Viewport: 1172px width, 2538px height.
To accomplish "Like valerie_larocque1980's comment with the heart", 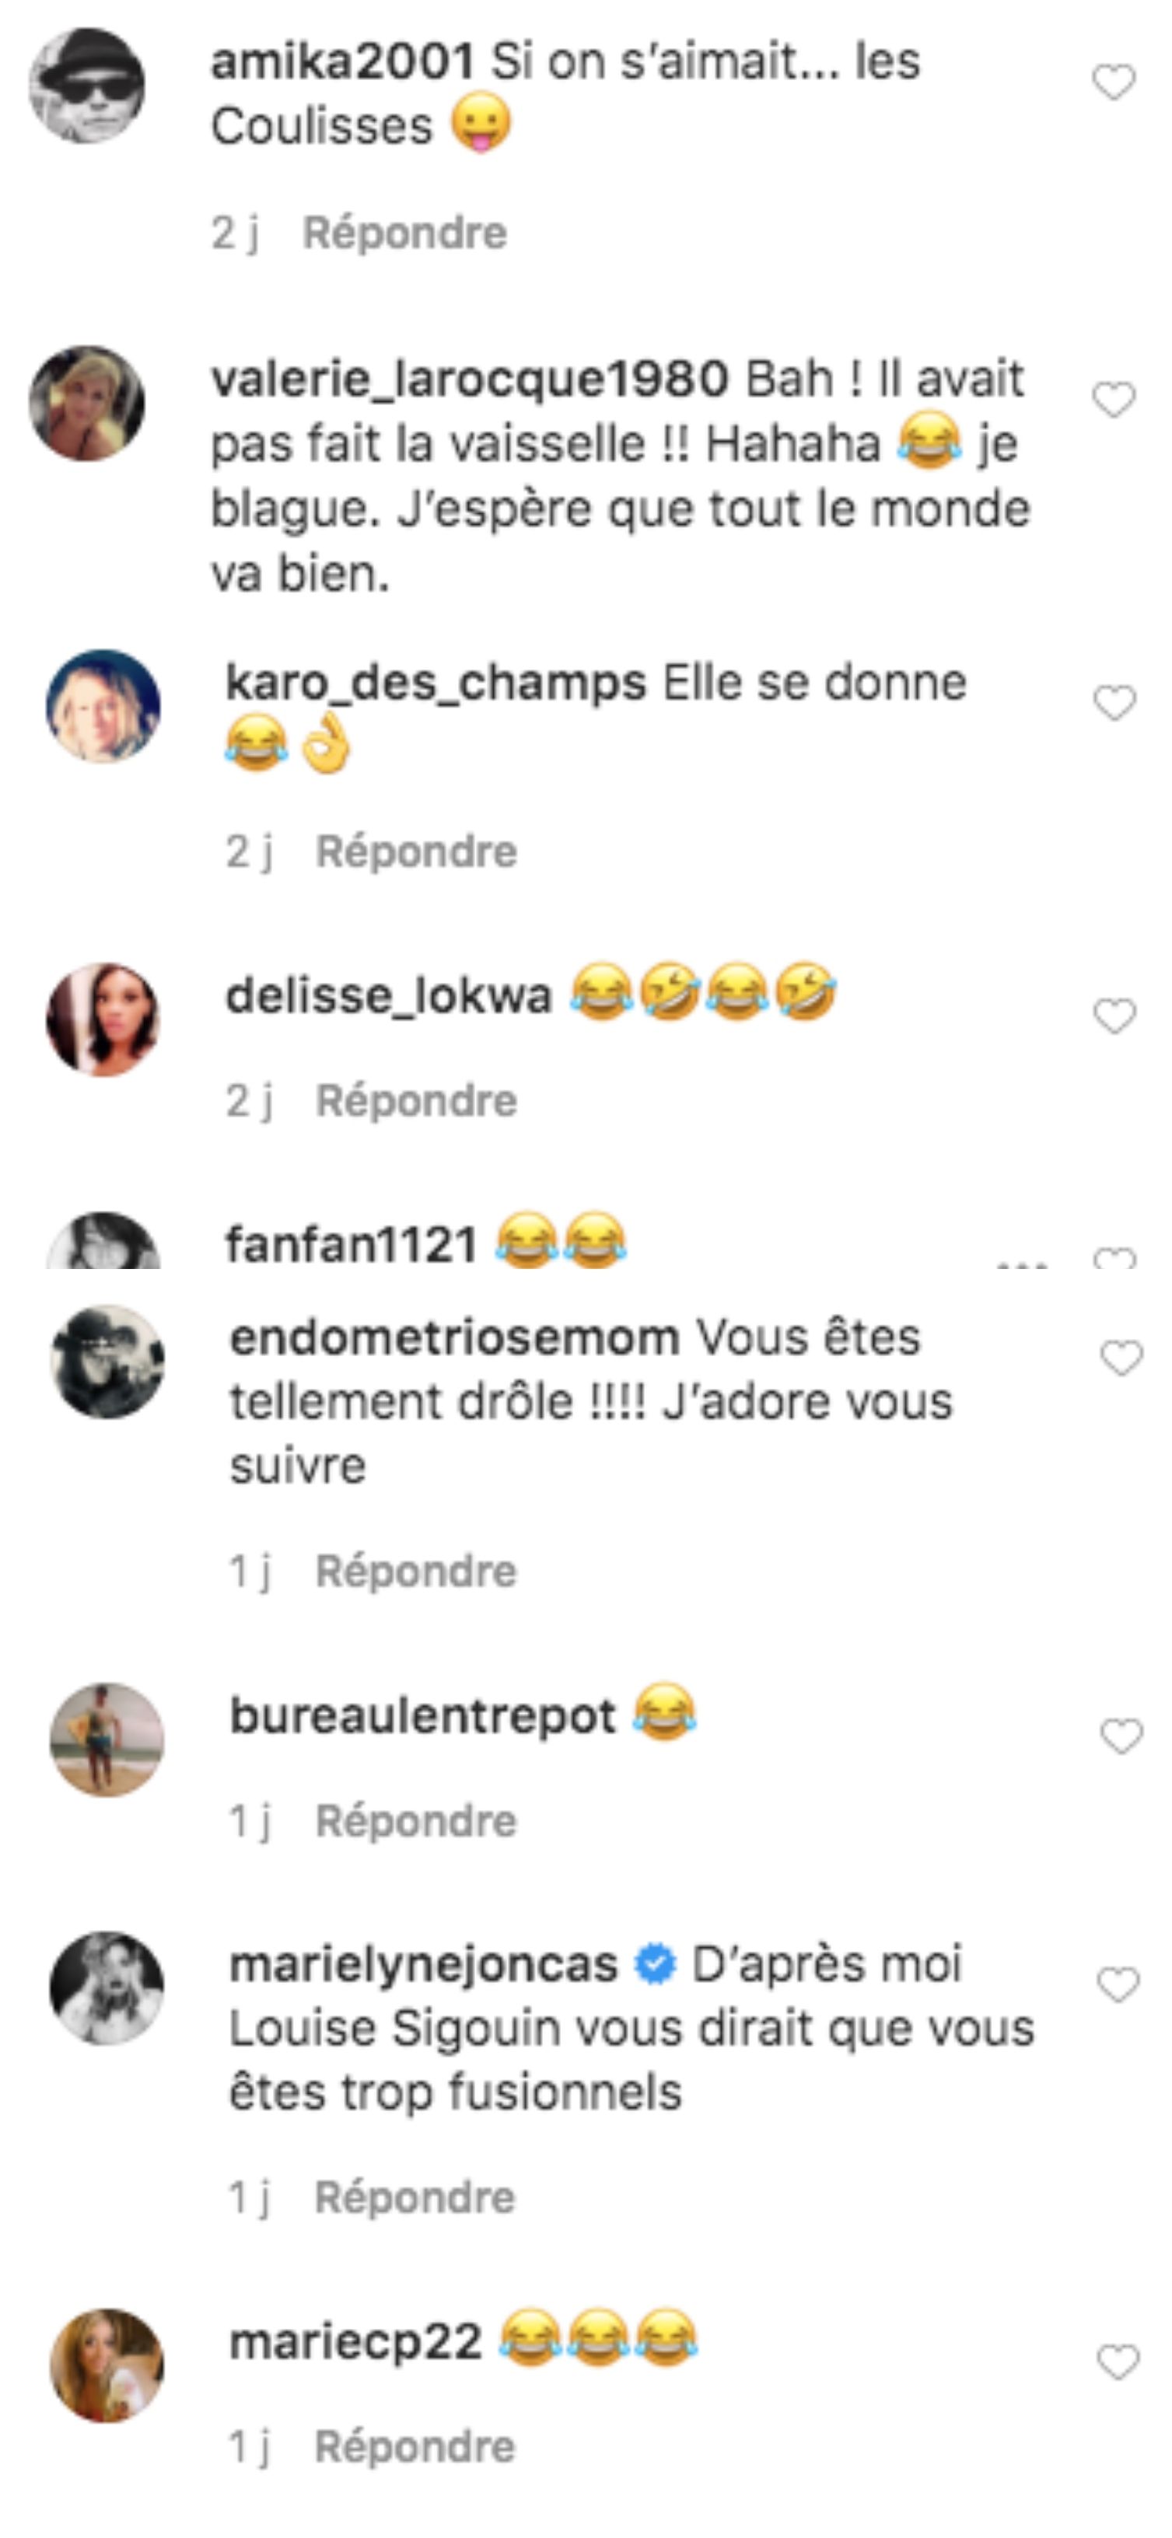I will pos(1114,400).
